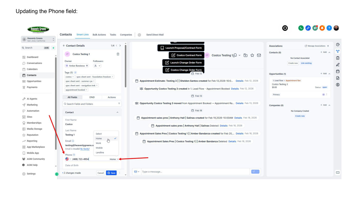Click the Search Fields and Folders box
Image resolution: width=361 pixels, height=203 pixels.
pyautogui.click(x=92, y=104)
